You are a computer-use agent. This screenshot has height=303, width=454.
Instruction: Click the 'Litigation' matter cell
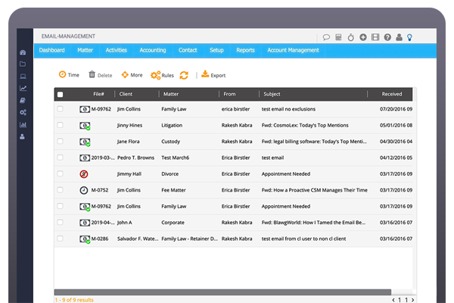coord(172,125)
